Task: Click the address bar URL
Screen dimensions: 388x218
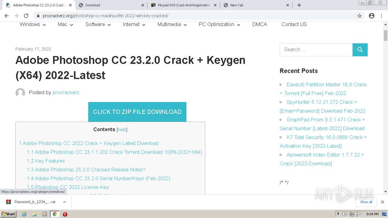Action: tap(105, 16)
